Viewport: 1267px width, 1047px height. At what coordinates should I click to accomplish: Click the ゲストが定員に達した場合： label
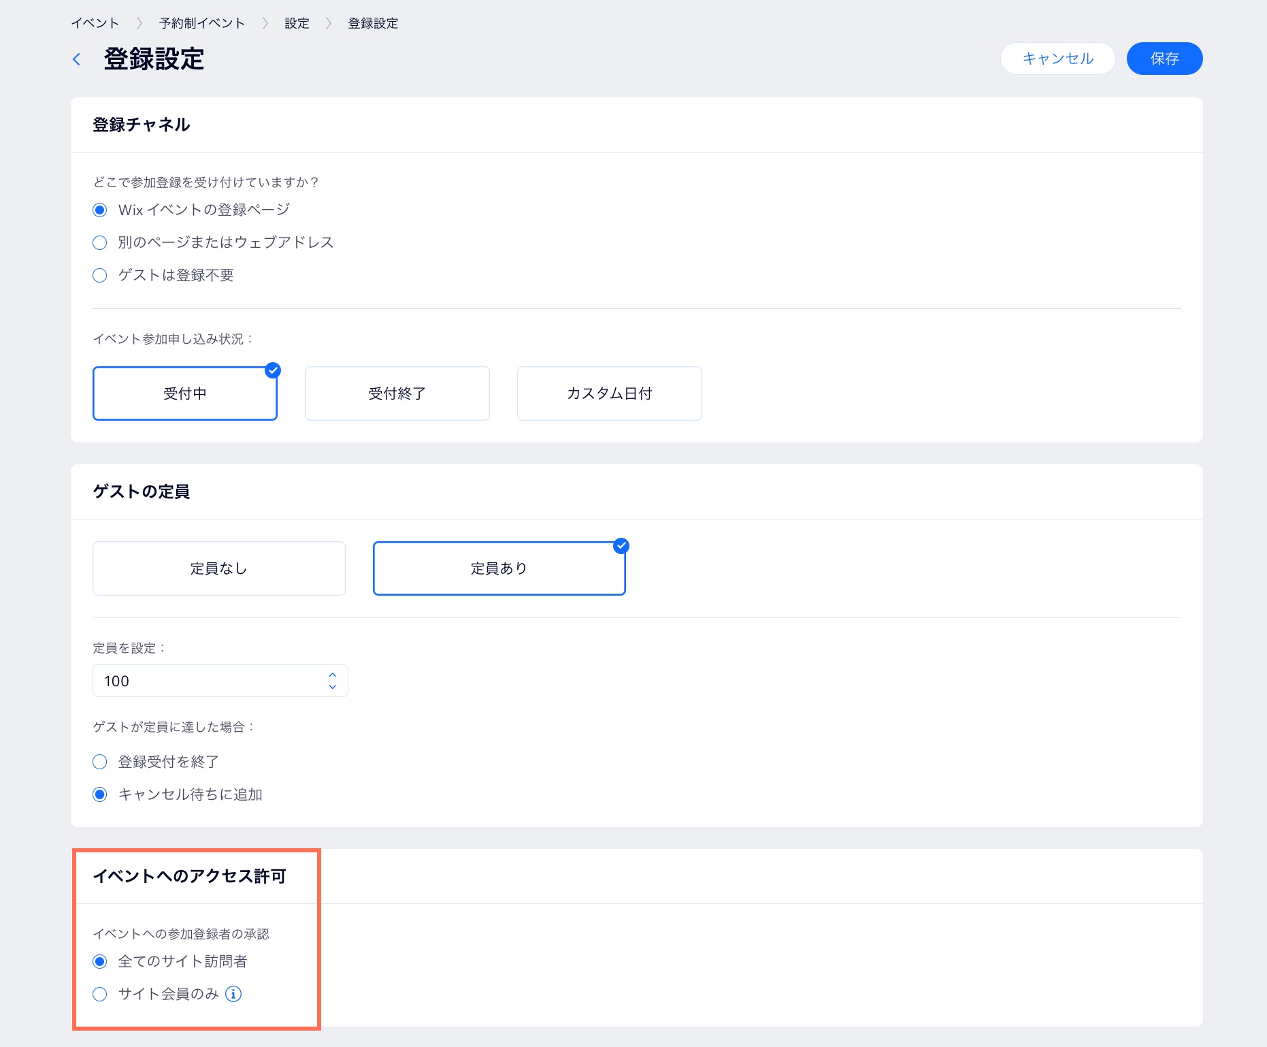tap(174, 727)
